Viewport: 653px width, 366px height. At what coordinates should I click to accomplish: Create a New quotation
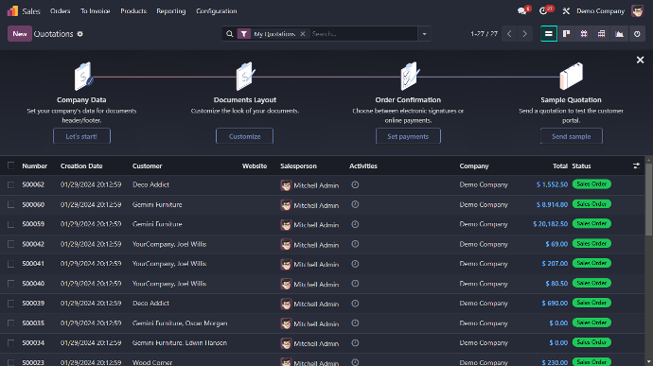tap(20, 34)
